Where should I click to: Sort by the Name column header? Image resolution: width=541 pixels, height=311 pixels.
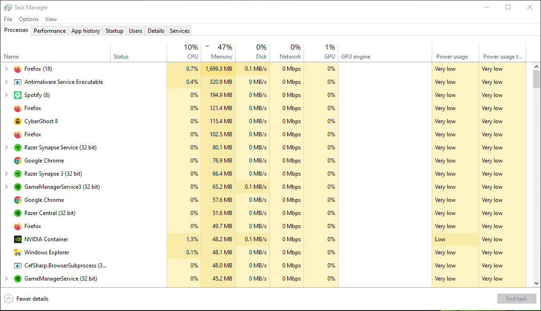55,52
